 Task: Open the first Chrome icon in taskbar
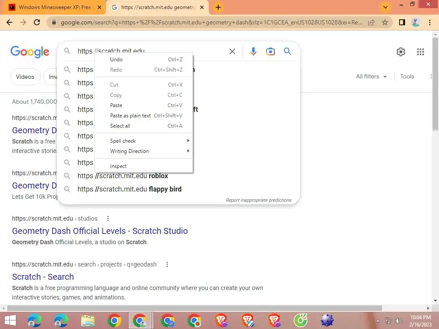(114, 320)
